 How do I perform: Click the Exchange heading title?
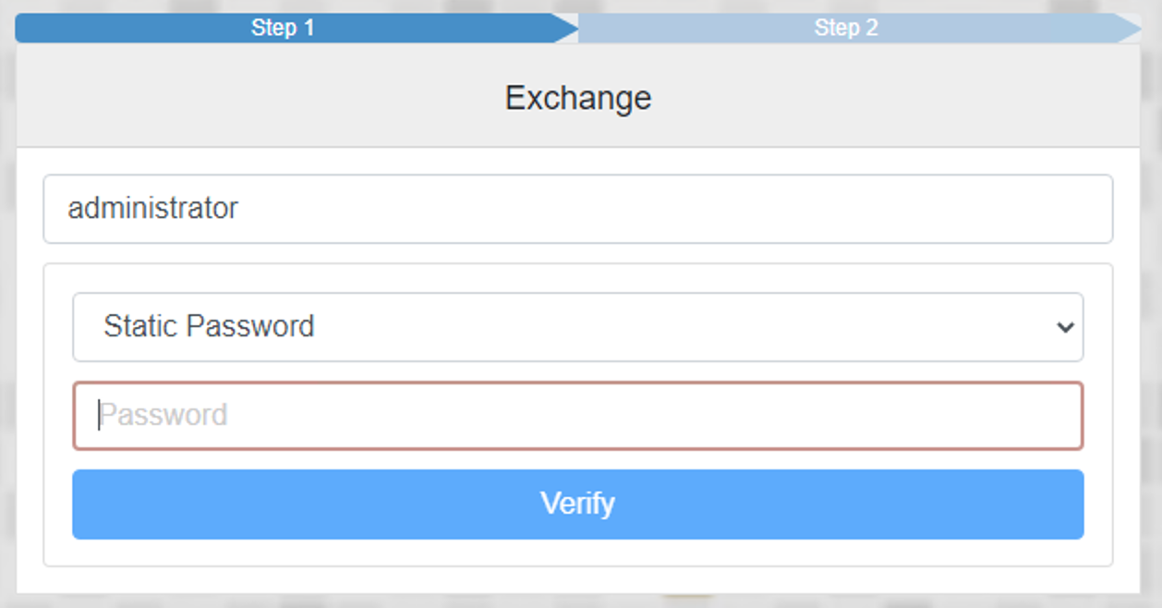(x=578, y=97)
